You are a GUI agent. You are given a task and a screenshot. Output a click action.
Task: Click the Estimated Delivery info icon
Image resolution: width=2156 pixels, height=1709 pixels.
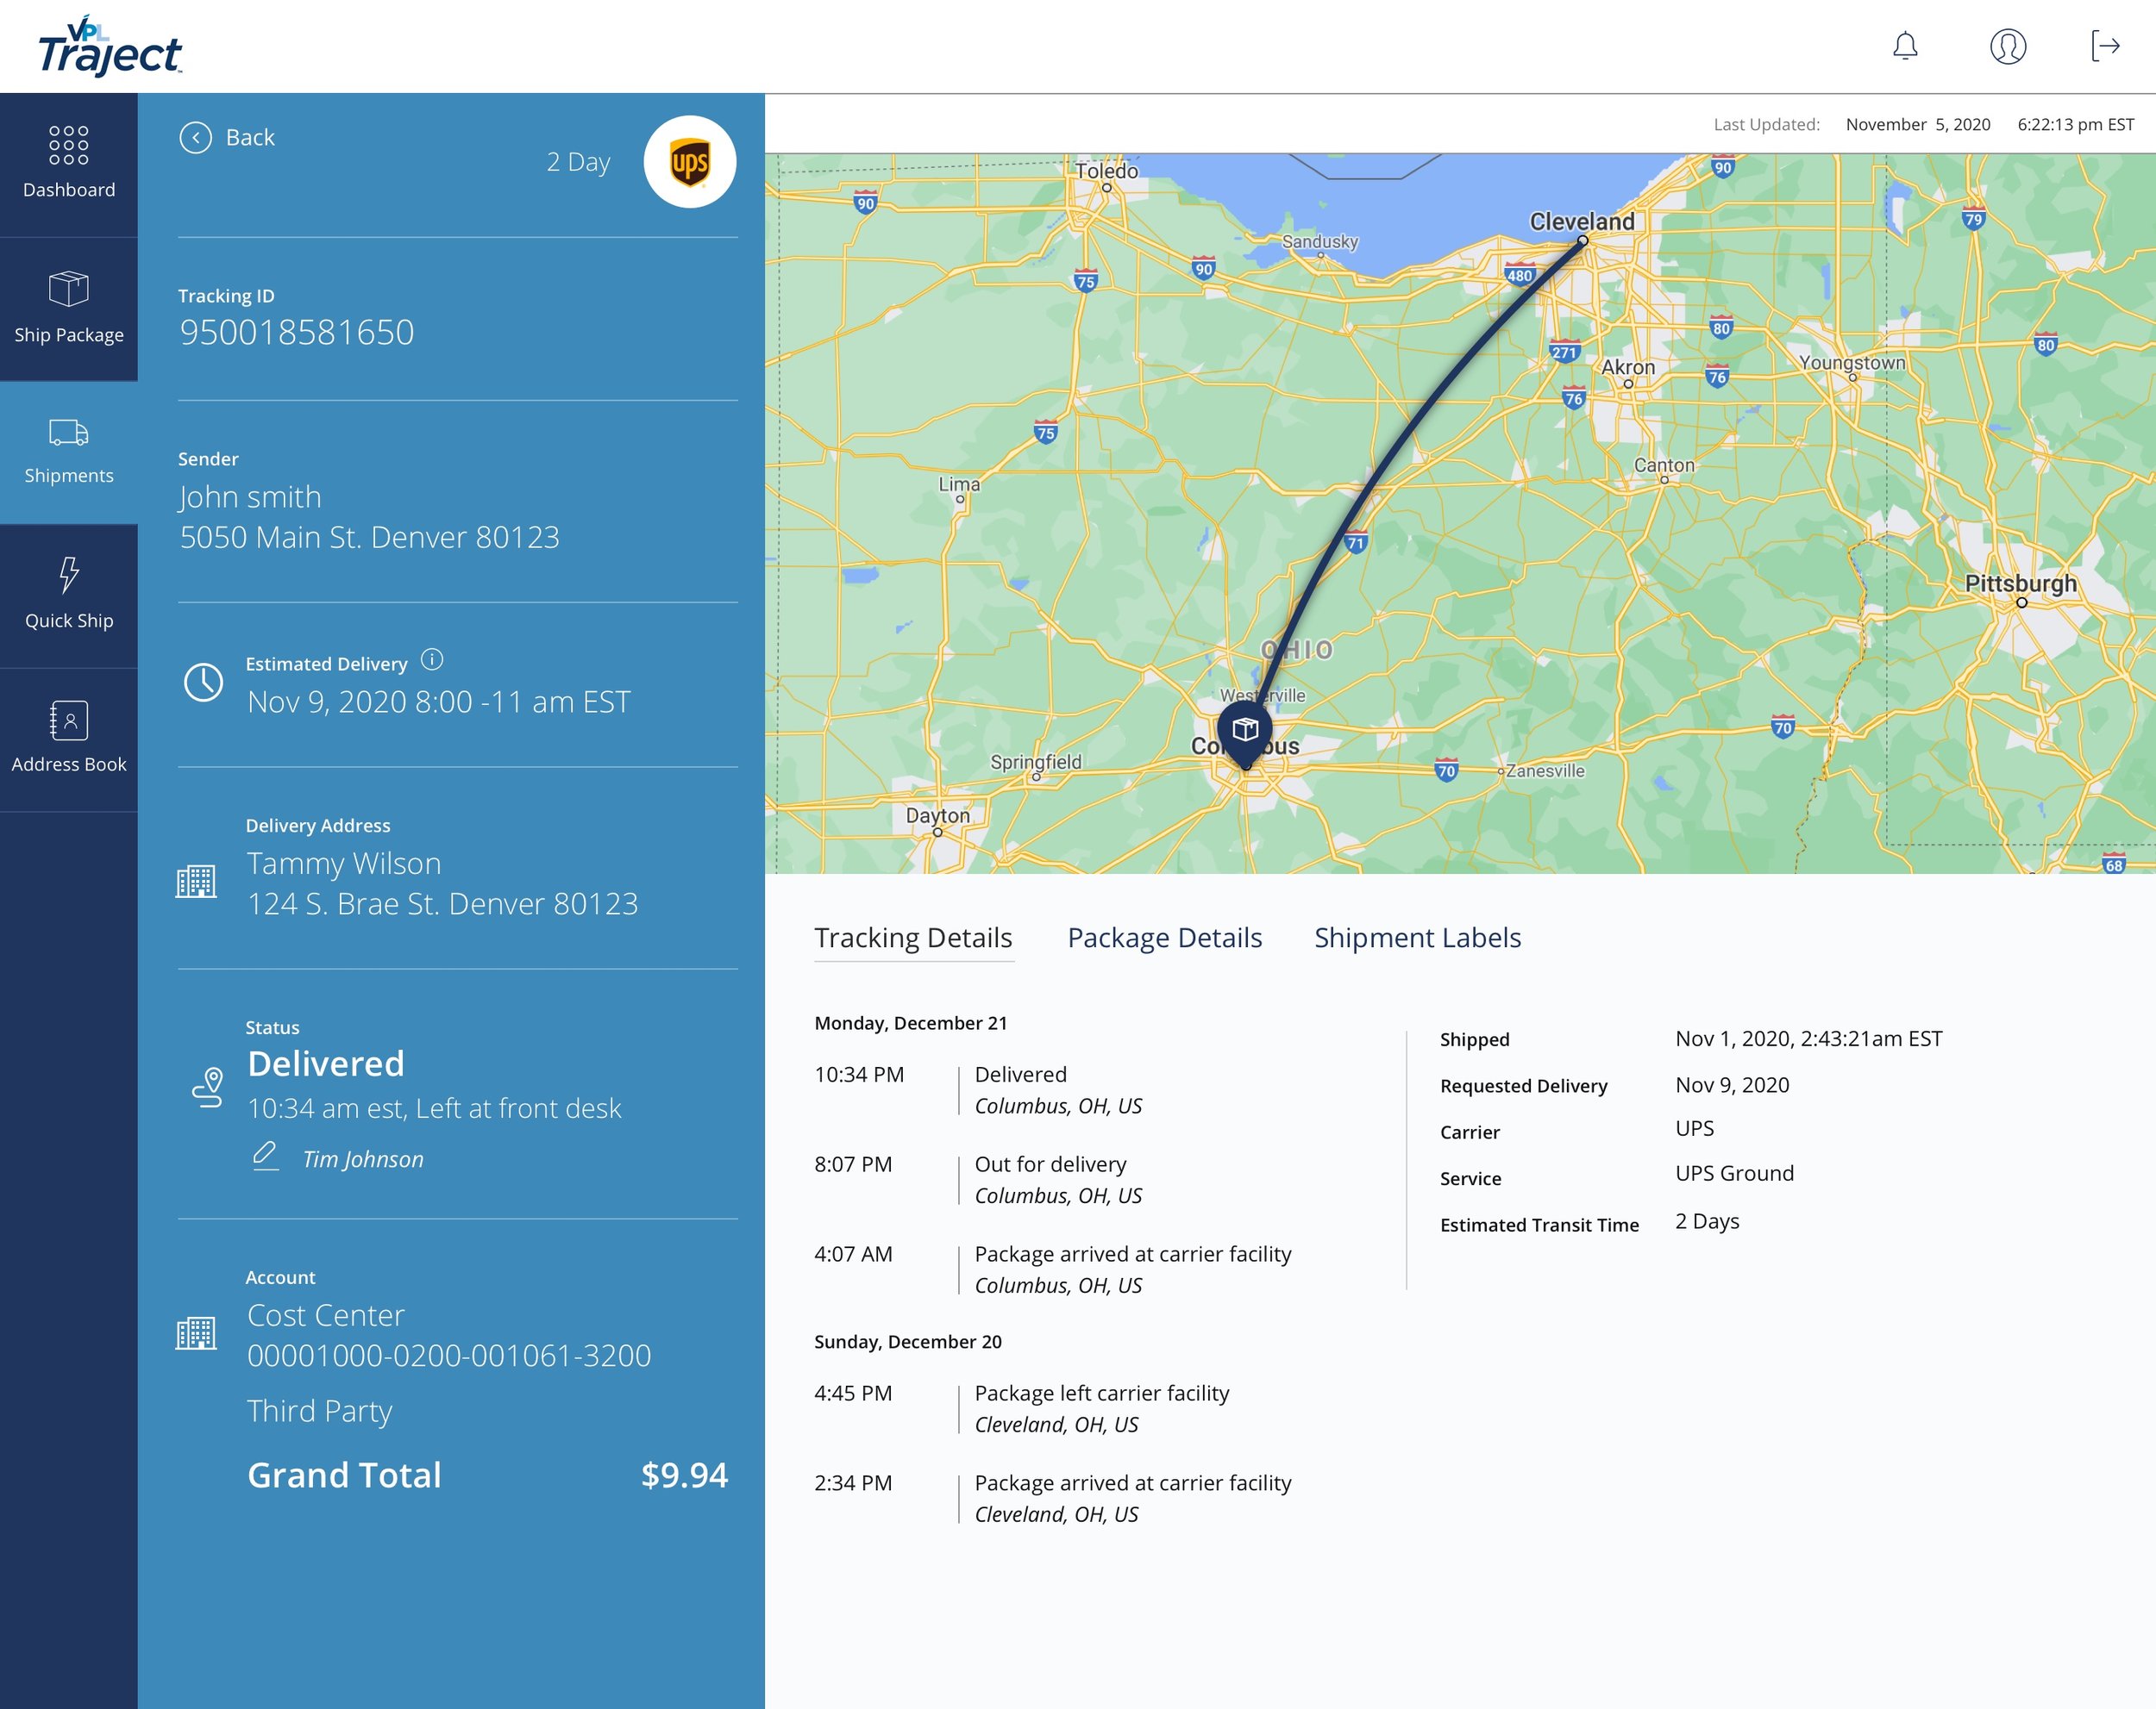click(432, 659)
